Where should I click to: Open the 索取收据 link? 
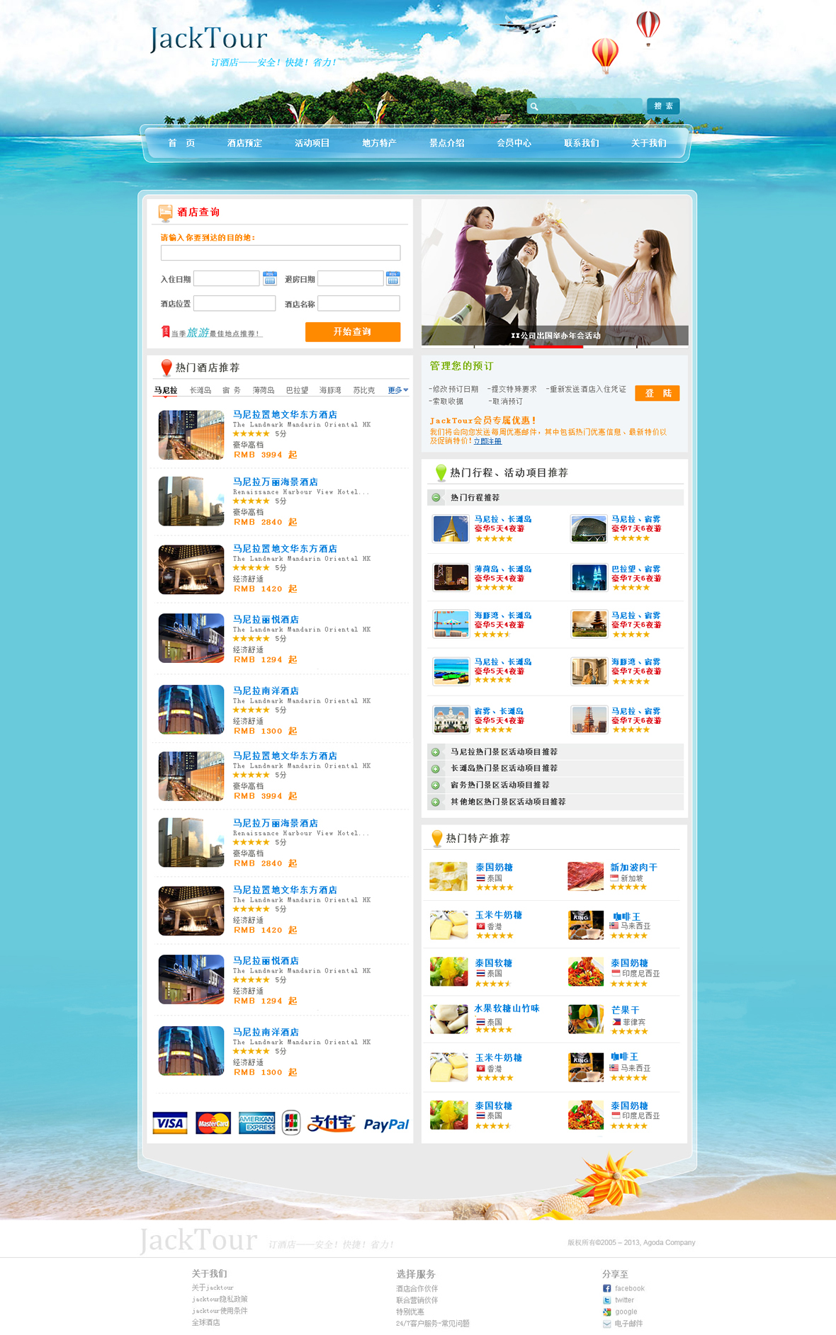(446, 402)
